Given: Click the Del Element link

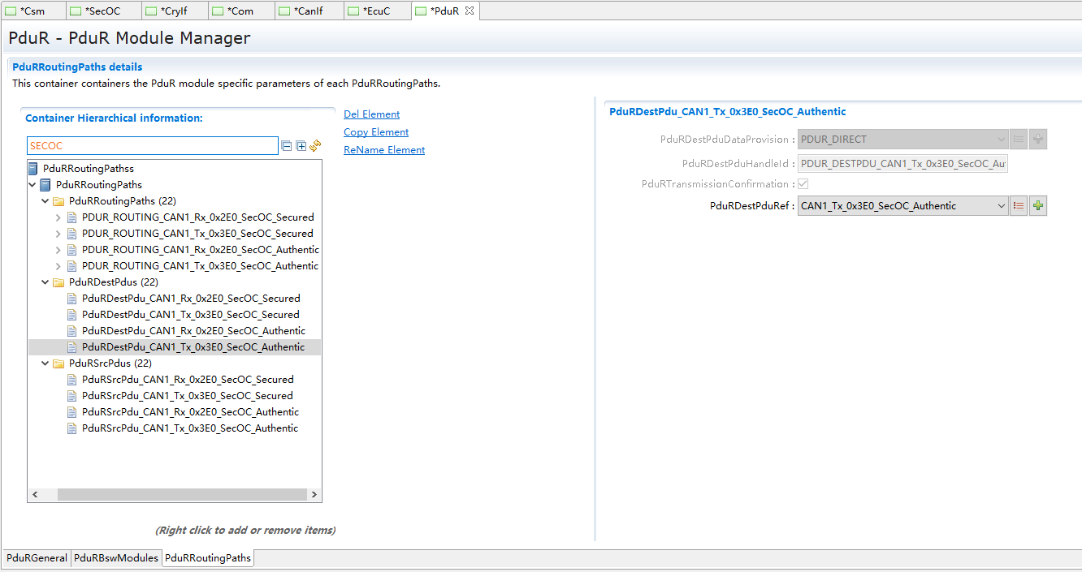Looking at the screenshot, I should [x=371, y=114].
